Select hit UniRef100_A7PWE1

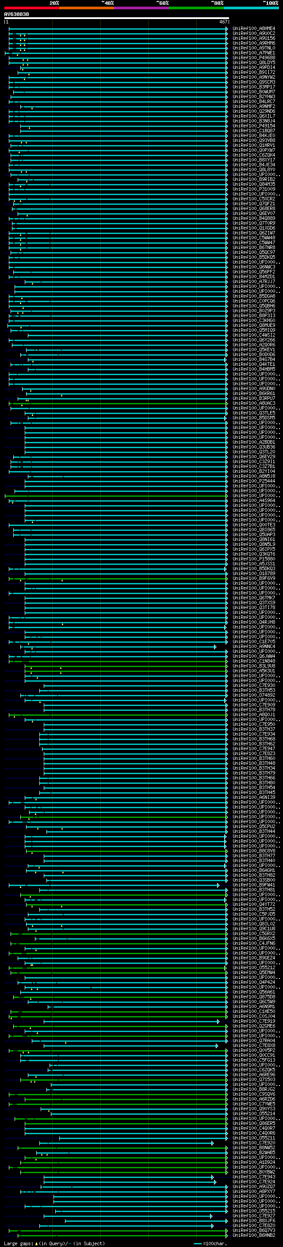coord(253,53)
